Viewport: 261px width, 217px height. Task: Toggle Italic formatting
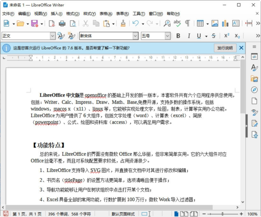pos(189,36)
